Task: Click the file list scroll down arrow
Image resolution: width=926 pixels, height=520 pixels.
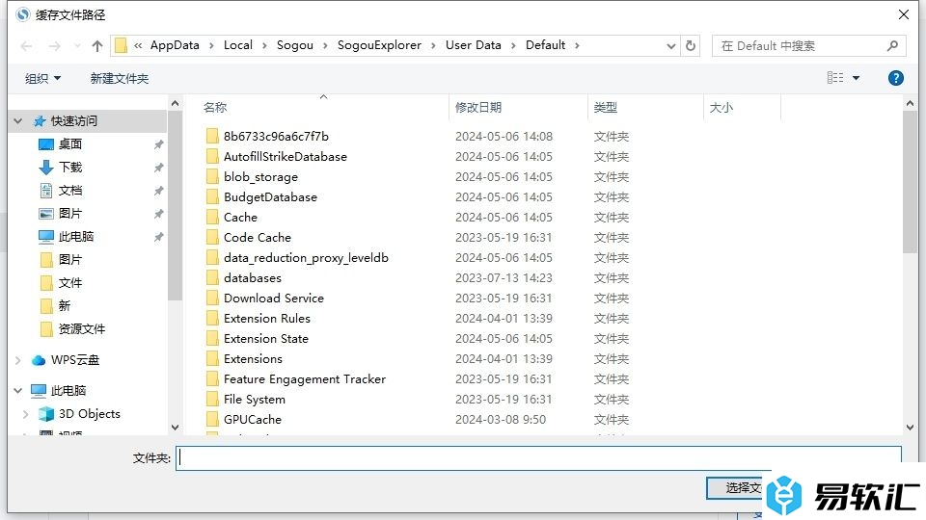Action: click(x=910, y=427)
